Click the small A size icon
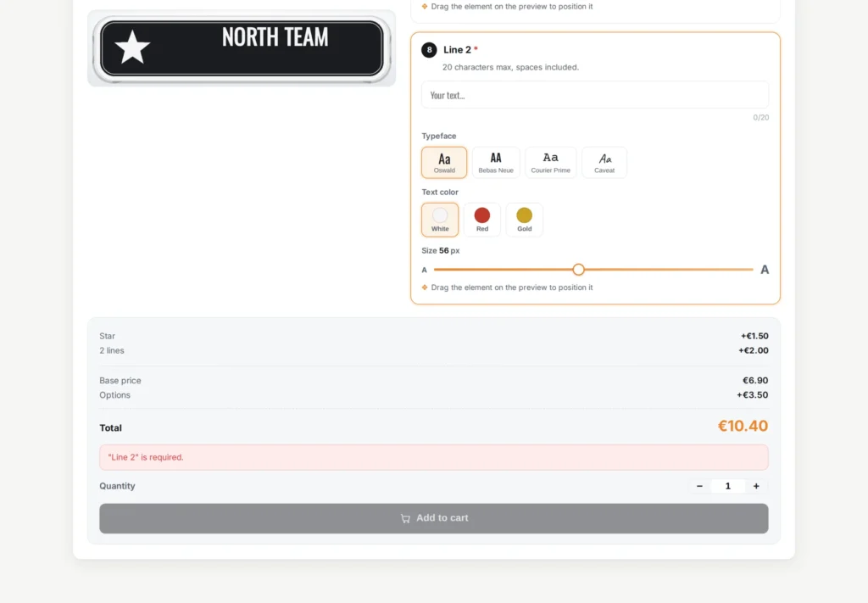This screenshot has width=868, height=603. point(425,271)
